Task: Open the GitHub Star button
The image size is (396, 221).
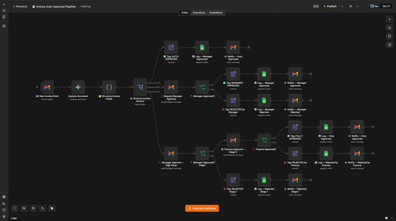Action: tap(375, 6)
